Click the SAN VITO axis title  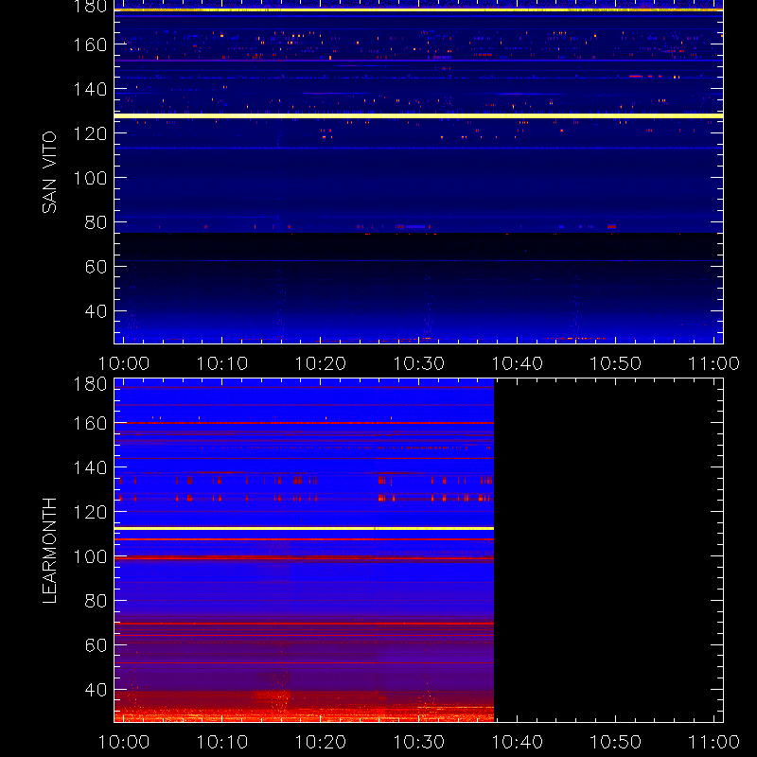pyautogui.click(x=49, y=172)
